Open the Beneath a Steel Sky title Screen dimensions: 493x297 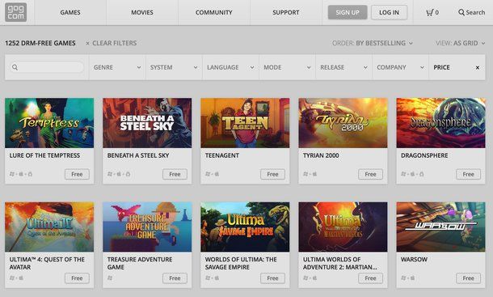(x=138, y=155)
